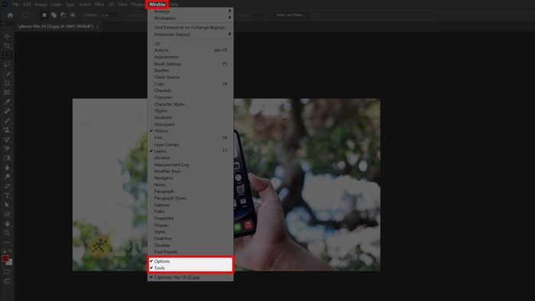Show the Swatches panel from menu
Viewport: 535px width, 301px height.
[x=190, y=238]
